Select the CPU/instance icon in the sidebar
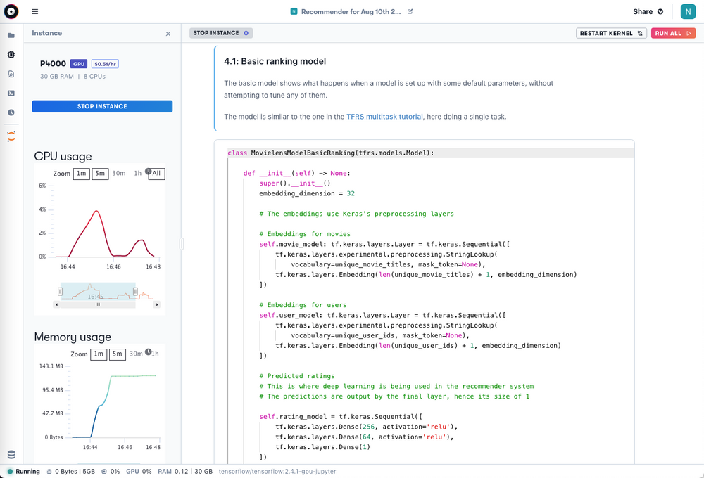The width and height of the screenshot is (704, 478). click(x=10, y=54)
